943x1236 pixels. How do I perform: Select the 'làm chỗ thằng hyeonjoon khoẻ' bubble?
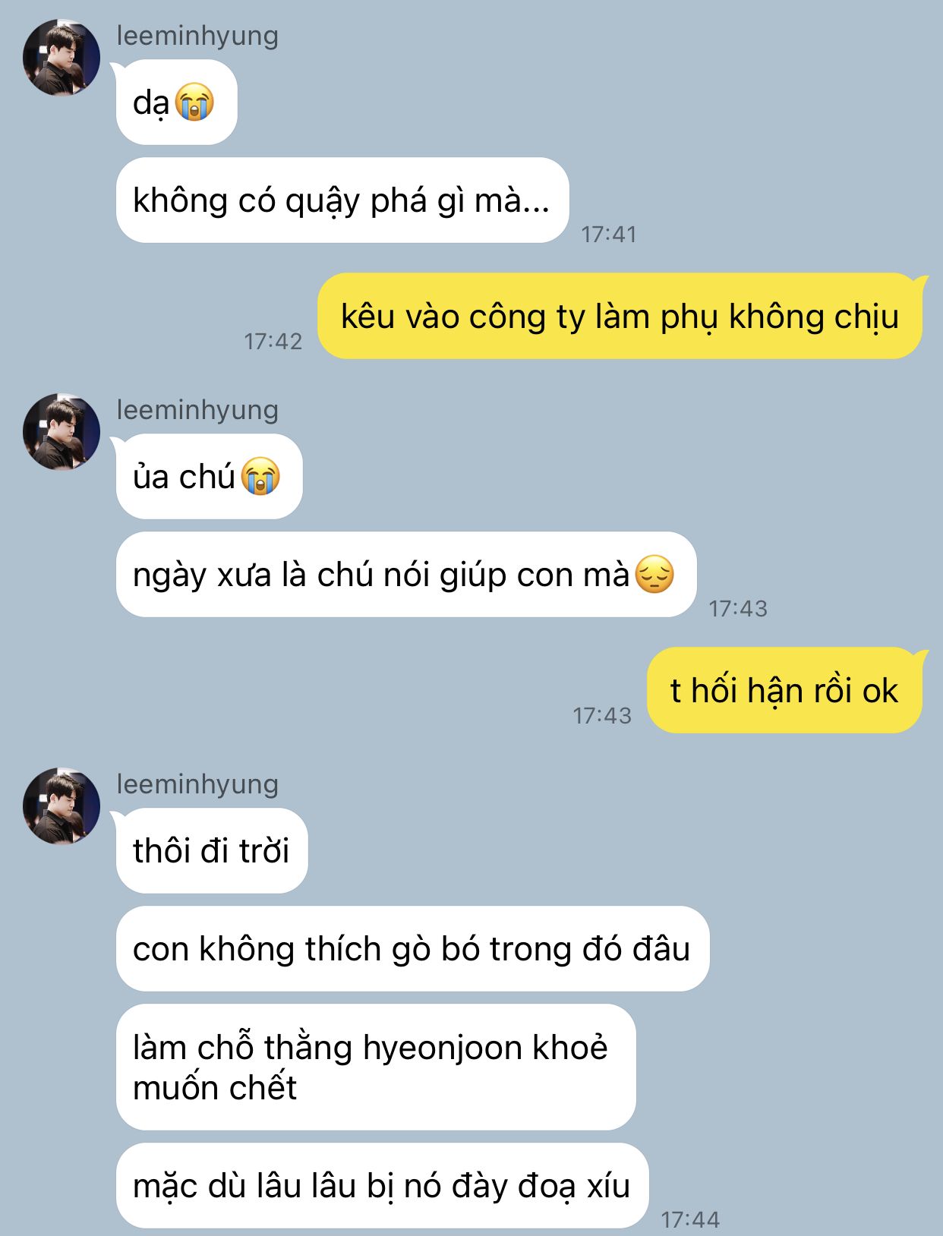[376, 1067]
